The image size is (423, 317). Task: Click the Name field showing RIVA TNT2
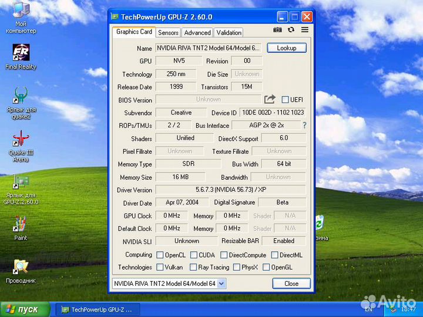[208, 48]
